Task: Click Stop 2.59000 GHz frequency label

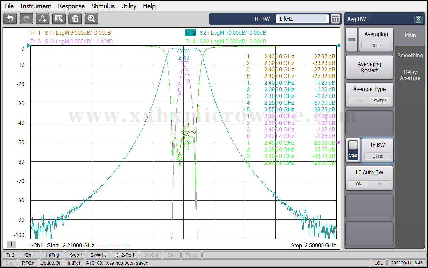Action: [313, 245]
